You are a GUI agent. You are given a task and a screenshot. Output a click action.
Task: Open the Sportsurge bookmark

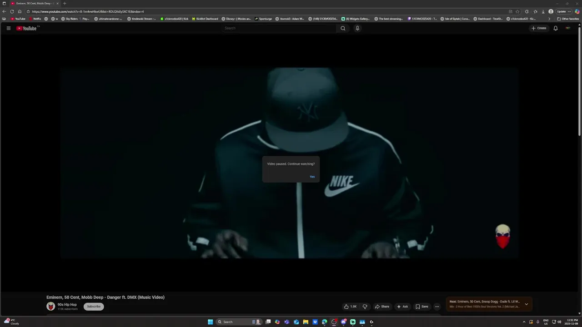tap(263, 19)
